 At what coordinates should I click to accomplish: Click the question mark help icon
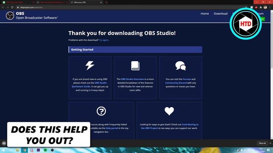pos(101,111)
